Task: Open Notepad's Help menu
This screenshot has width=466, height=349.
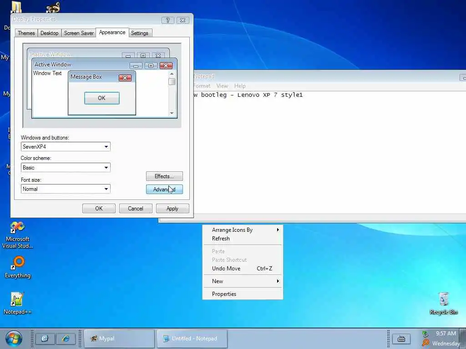Action: coord(240,86)
